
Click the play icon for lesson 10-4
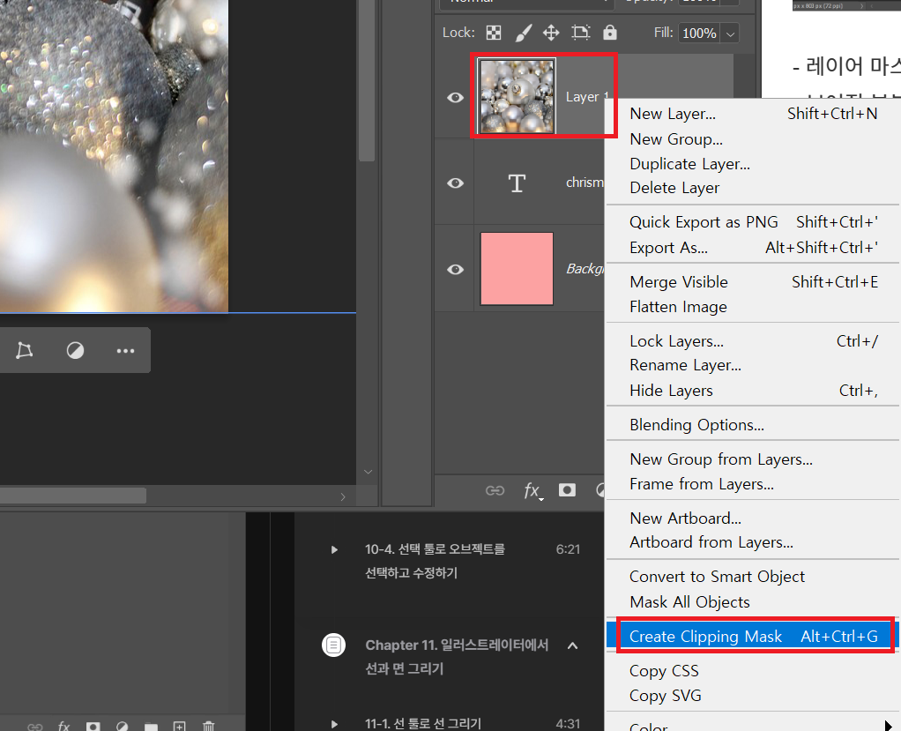(334, 550)
